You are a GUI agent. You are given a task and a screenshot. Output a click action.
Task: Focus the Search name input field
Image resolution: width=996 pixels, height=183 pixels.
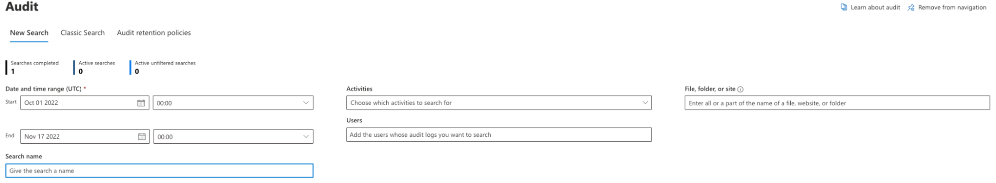tap(159, 171)
